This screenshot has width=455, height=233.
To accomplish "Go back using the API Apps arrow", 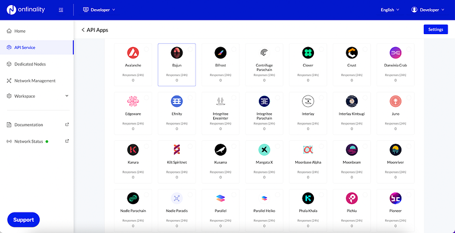I will coord(83,30).
